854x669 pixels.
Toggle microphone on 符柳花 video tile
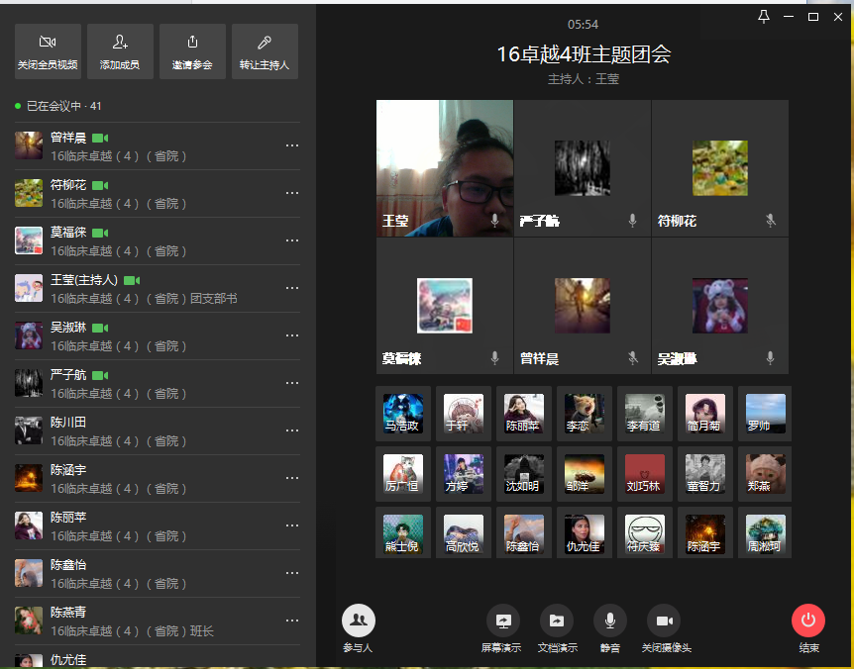coord(770,221)
